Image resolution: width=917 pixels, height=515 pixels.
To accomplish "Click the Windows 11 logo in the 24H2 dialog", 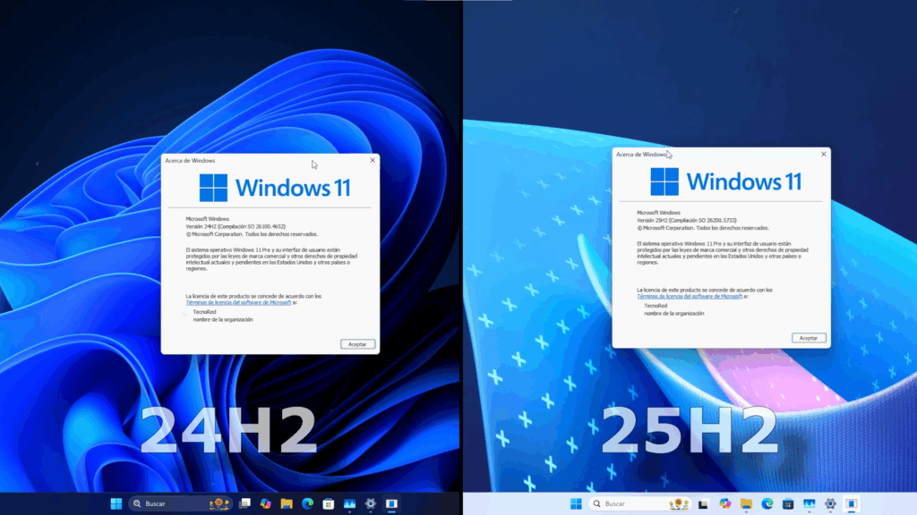I will click(275, 188).
